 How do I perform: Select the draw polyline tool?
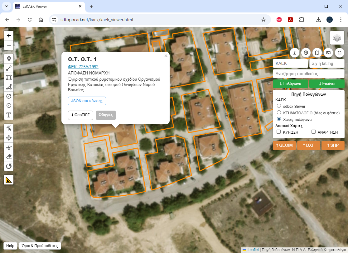(9, 68)
